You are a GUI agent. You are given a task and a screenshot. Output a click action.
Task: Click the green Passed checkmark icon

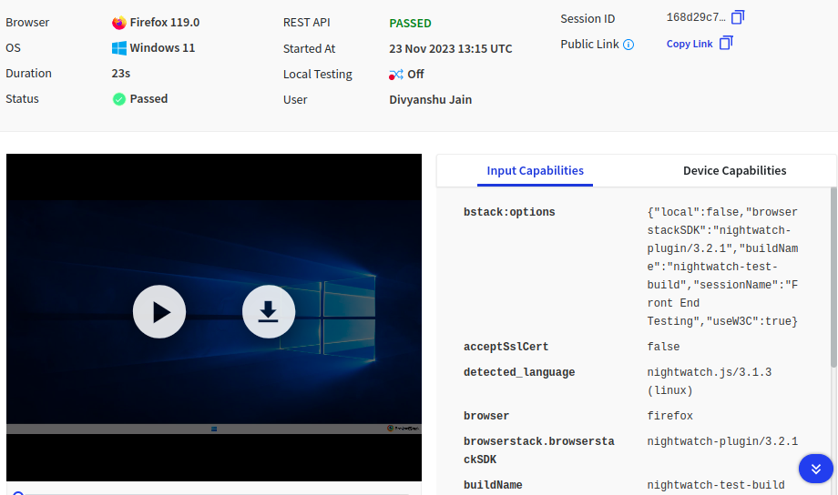point(119,99)
